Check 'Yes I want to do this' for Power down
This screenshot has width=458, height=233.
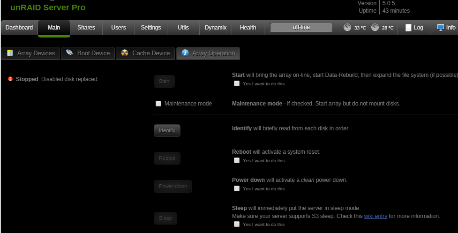point(237,188)
